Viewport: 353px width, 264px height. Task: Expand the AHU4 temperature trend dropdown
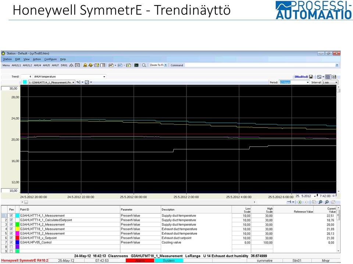click(x=104, y=77)
